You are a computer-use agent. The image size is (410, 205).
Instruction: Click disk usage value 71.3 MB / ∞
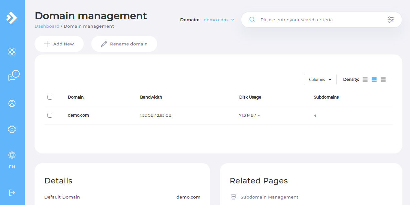pos(250,115)
